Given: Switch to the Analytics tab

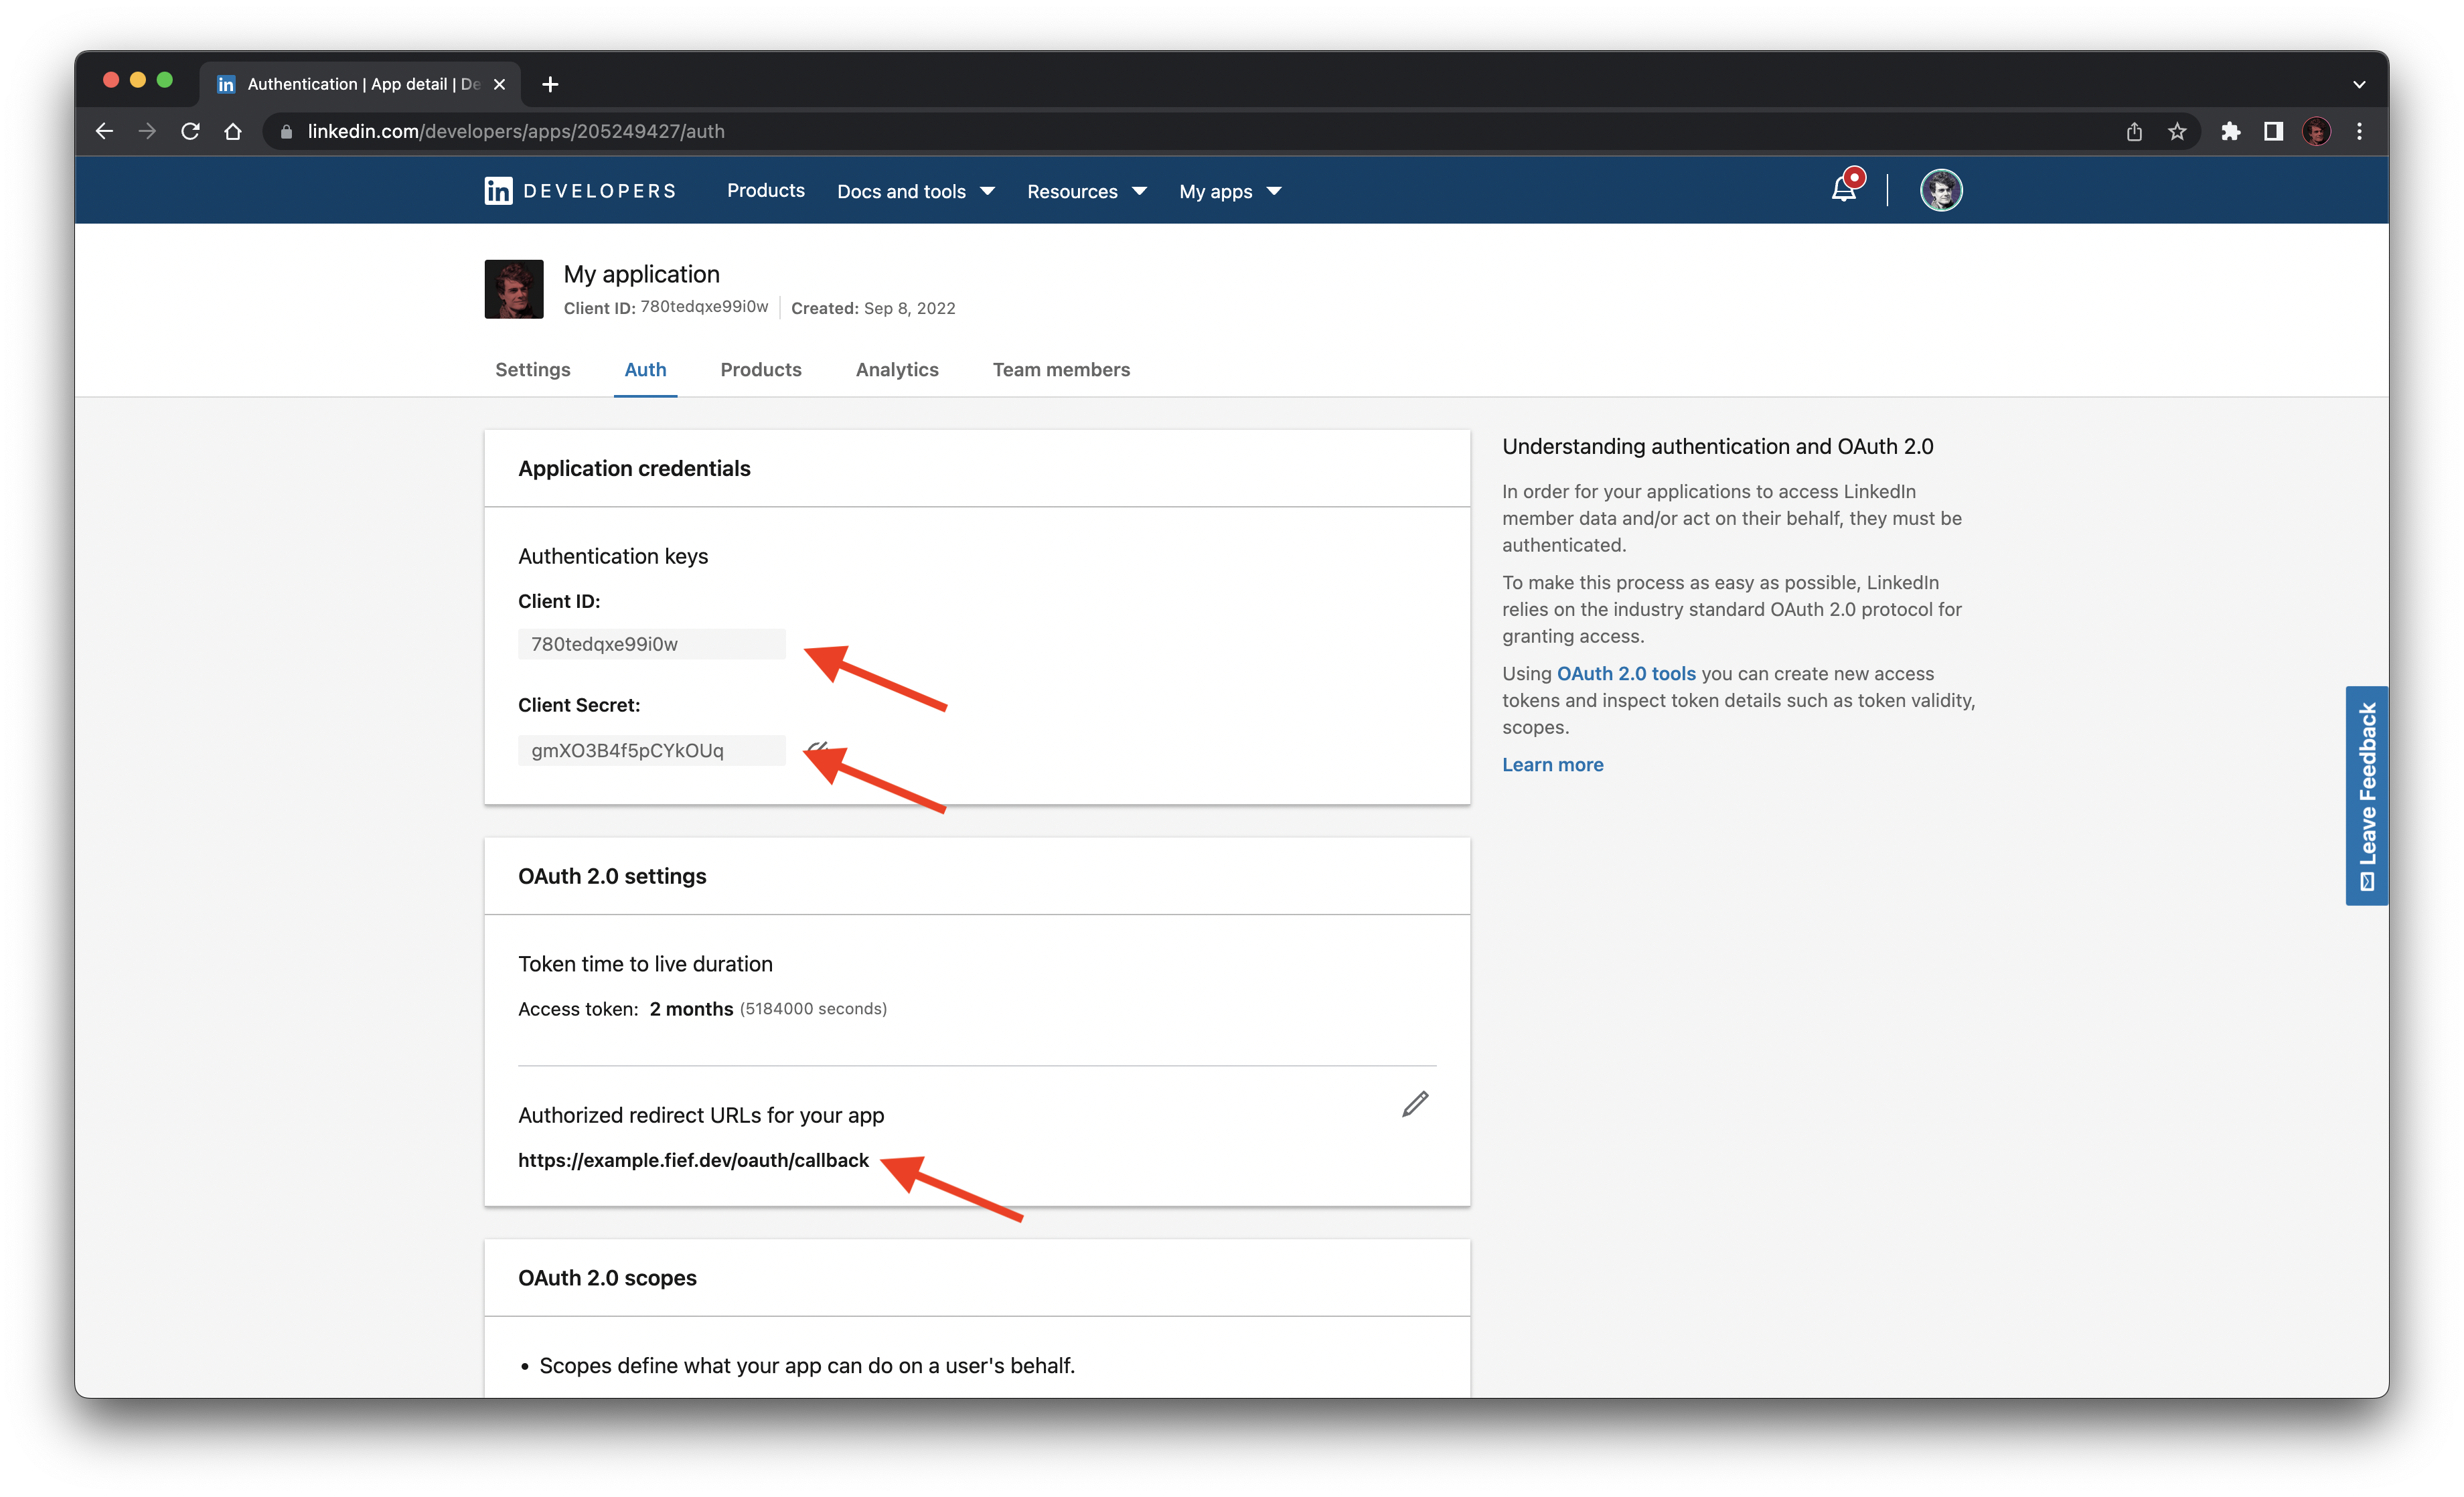Looking at the screenshot, I should (896, 370).
